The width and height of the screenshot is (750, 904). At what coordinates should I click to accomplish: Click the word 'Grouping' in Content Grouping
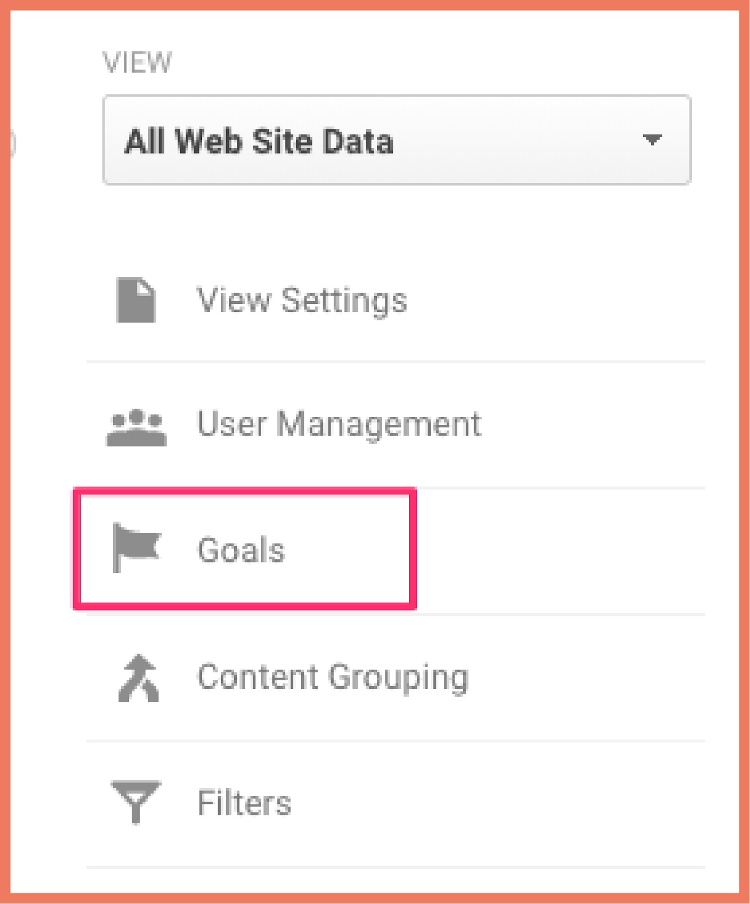tap(398, 678)
